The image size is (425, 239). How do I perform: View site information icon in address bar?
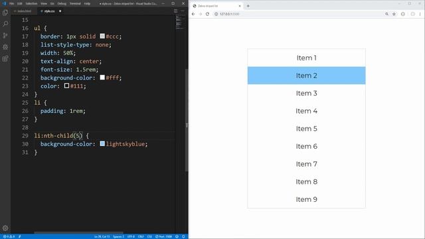pyautogui.click(x=216, y=14)
